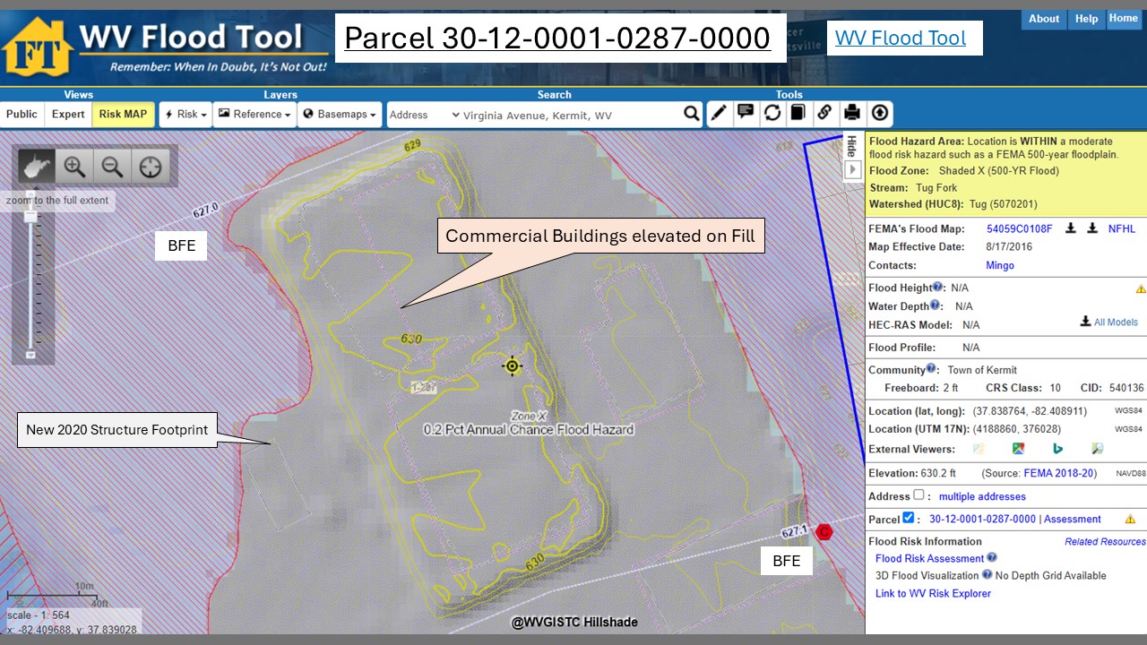Open the Flood Risk Assessment link

point(929,558)
